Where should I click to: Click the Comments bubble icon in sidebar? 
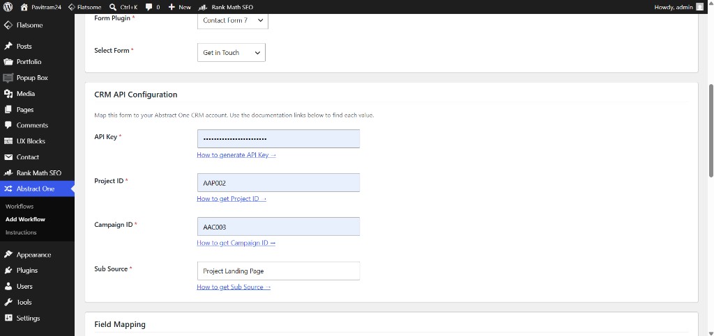coord(8,125)
